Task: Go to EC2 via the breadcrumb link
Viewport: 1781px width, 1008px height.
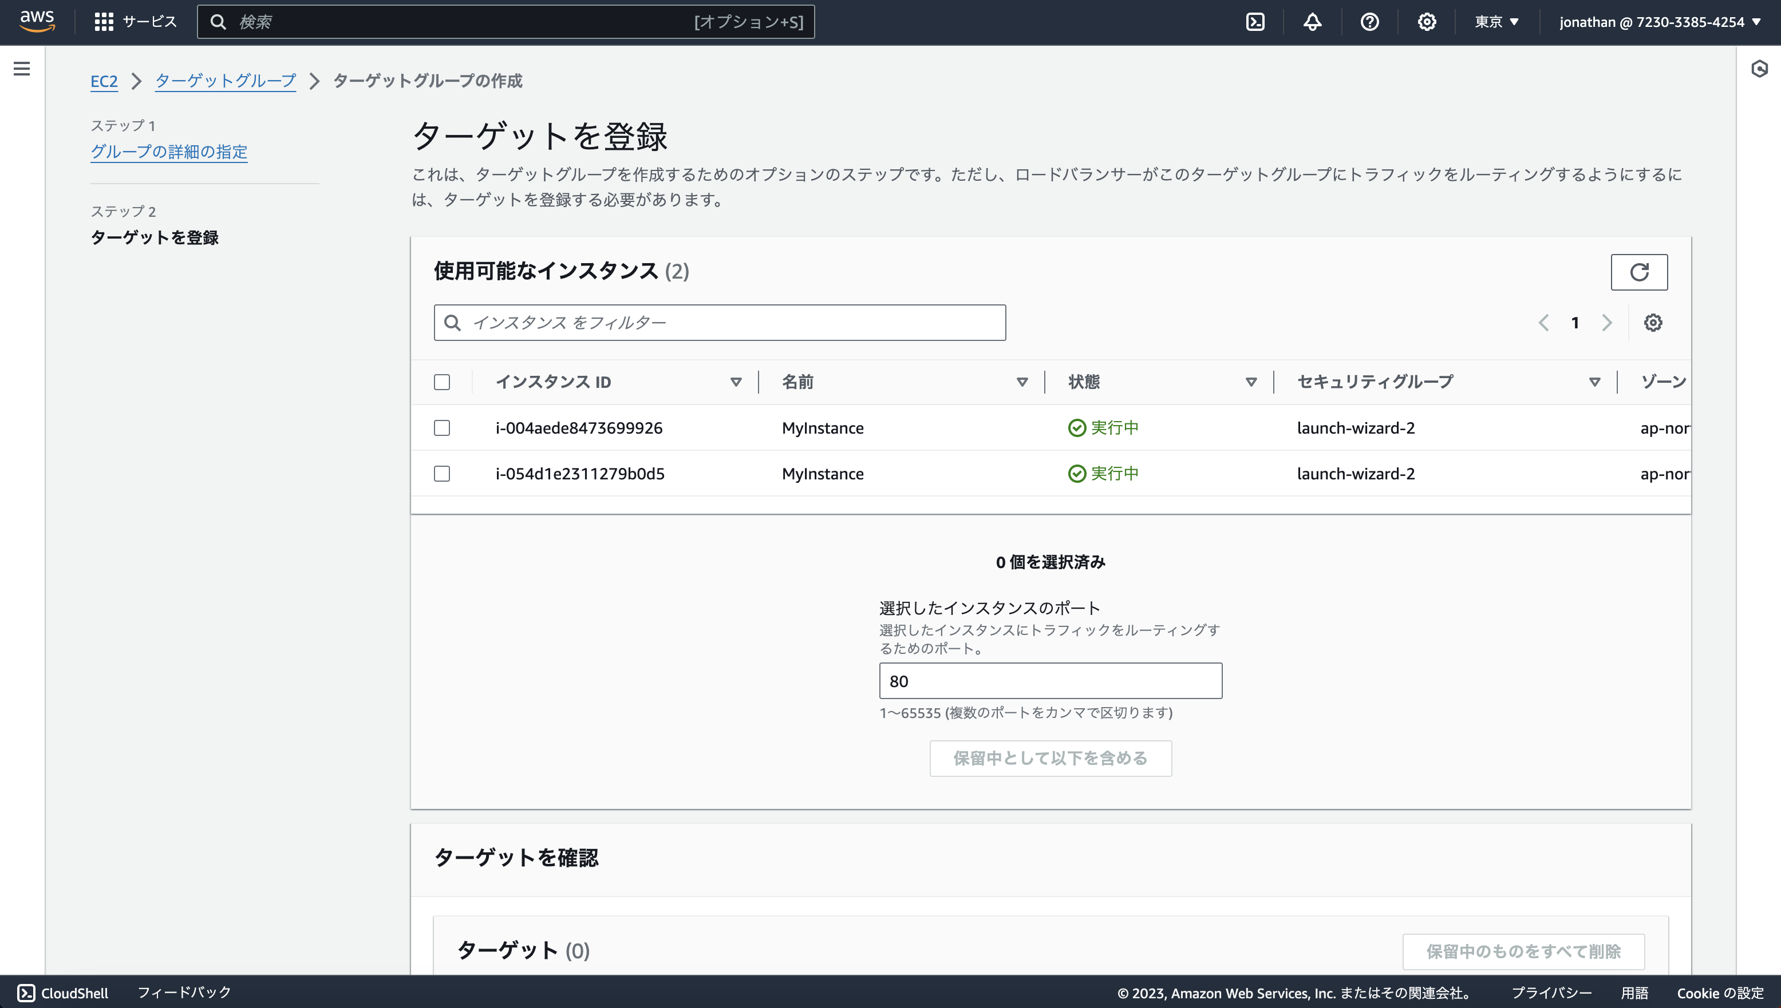Action: 104,81
